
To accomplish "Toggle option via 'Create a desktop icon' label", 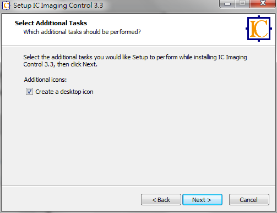I will pos(64,92).
